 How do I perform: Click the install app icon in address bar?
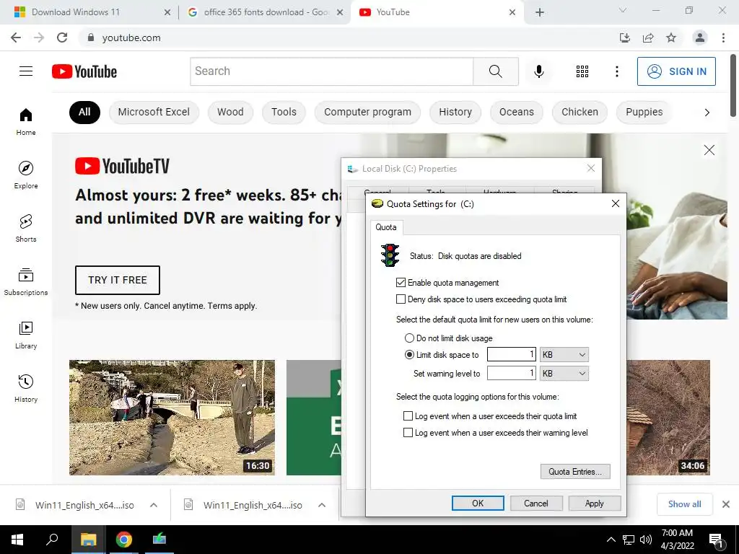point(624,38)
